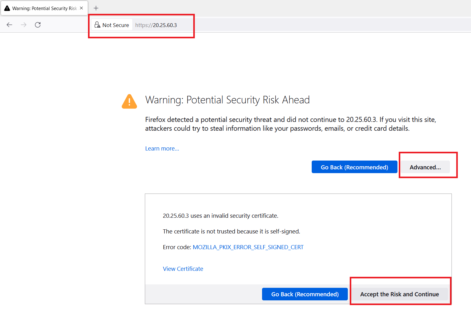The image size is (471, 312).
Task: Open a new tab with plus icon
Action: pos(96,8)
